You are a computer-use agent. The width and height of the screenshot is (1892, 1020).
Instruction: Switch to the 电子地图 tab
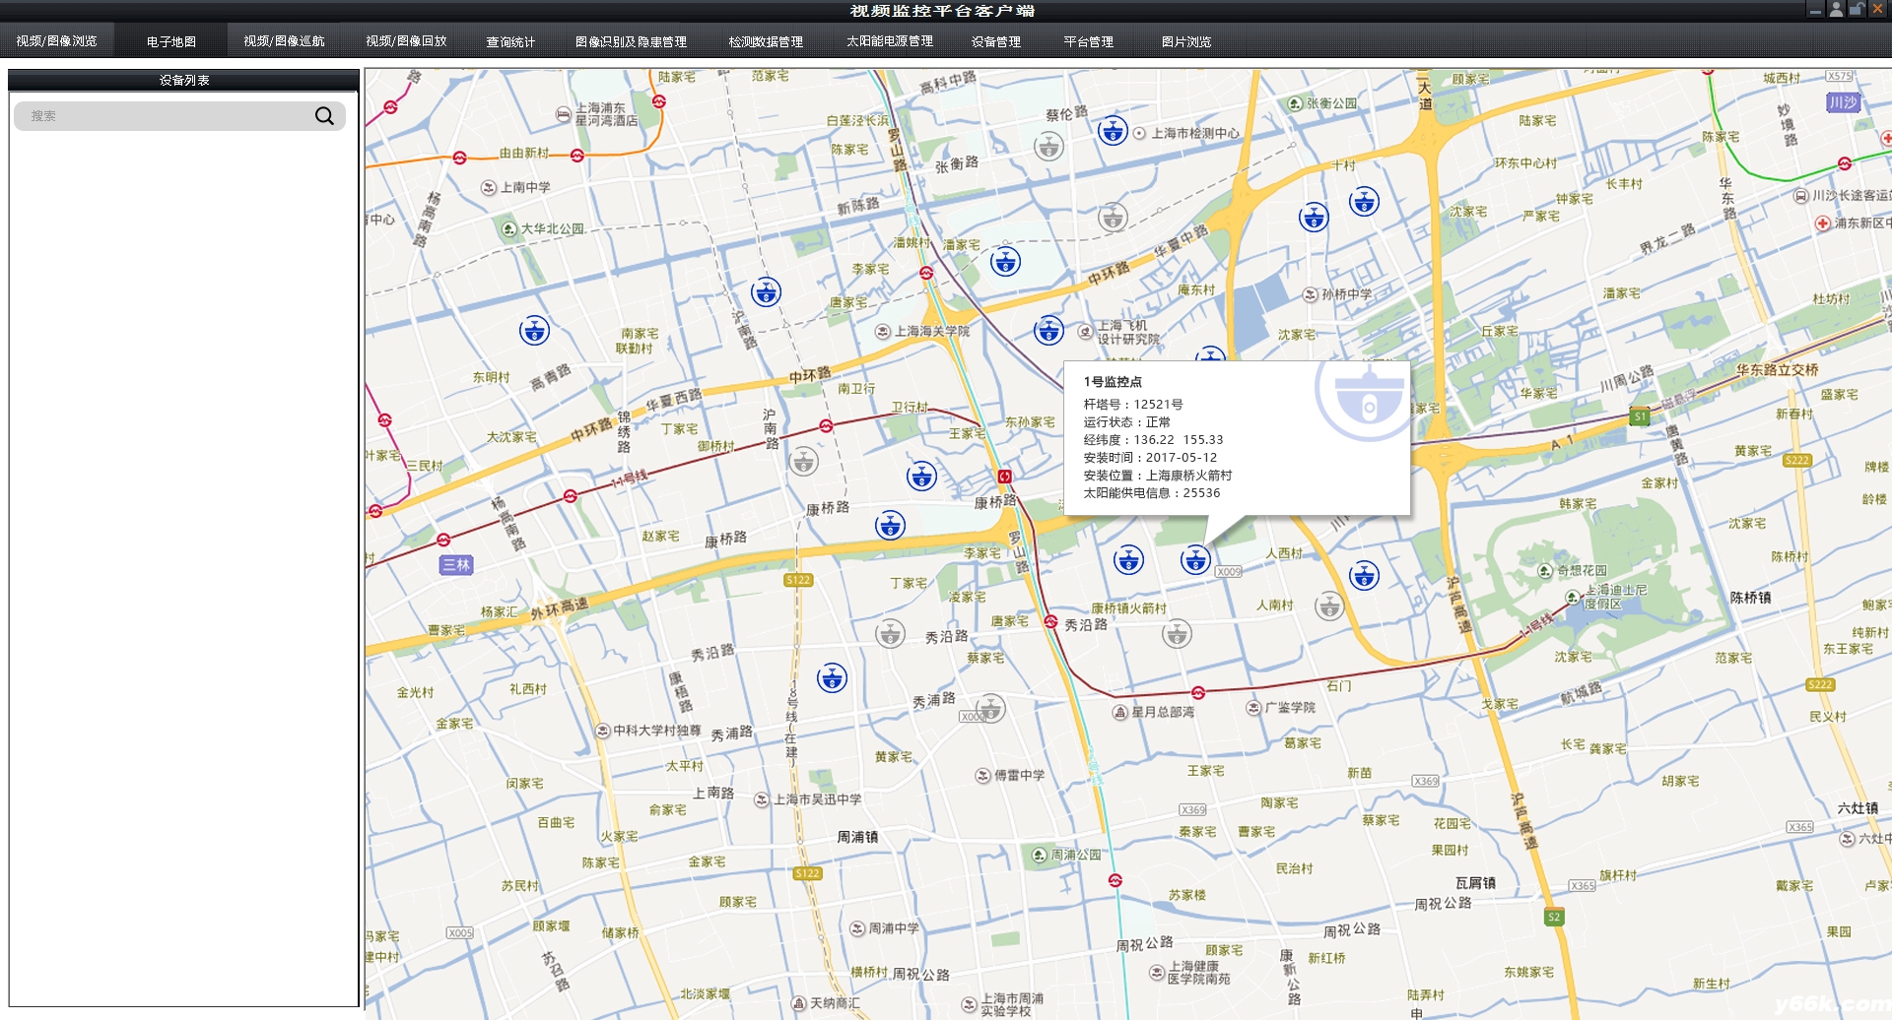(x=170, y=41)
